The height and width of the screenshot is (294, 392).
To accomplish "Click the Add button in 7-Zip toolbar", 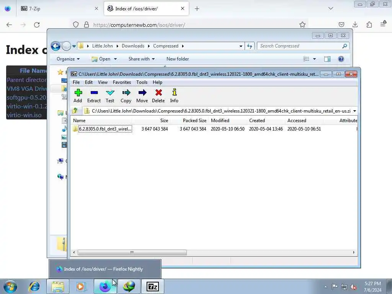I will point(78,96).
